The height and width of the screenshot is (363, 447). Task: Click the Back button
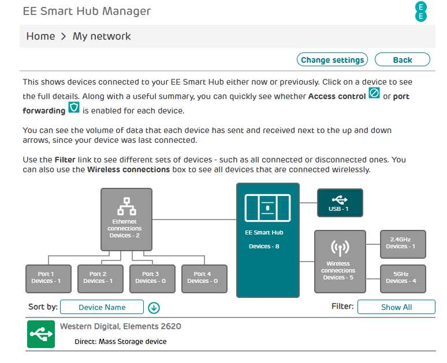[x=403, y=59]
